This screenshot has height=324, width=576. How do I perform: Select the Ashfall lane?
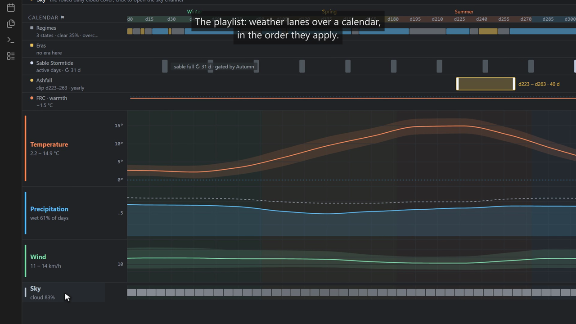(74, 84)
